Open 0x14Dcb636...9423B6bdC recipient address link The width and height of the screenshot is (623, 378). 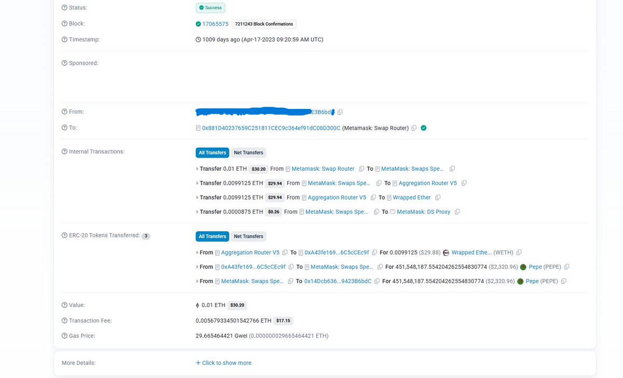[338, 281]
